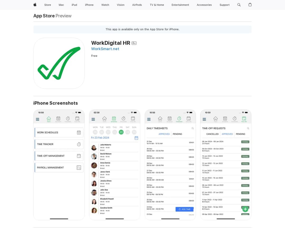This screenshot has width=285, height=228.
Task: Click the Apple logo icon
Action: (35, 5)
